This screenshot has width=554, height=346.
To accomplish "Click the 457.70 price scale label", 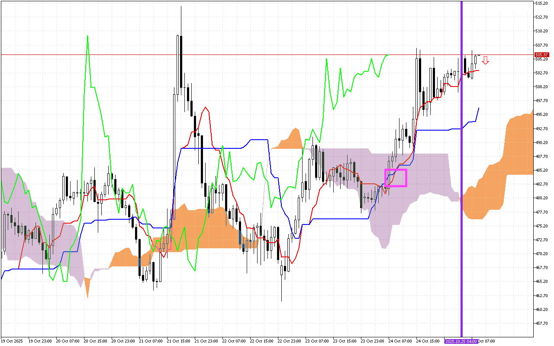I will tap(542, 324).
